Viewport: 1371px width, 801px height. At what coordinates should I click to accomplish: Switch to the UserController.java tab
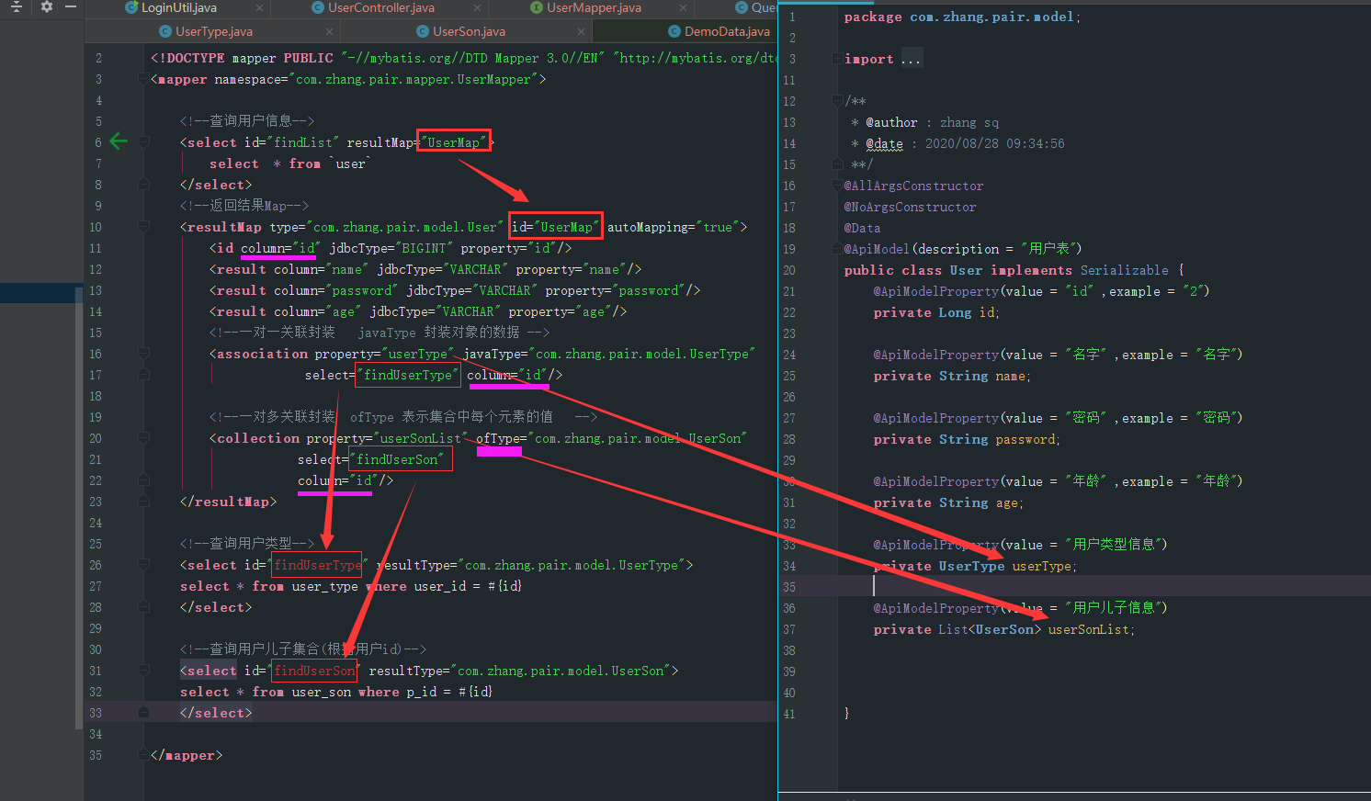tap(381, 7)
